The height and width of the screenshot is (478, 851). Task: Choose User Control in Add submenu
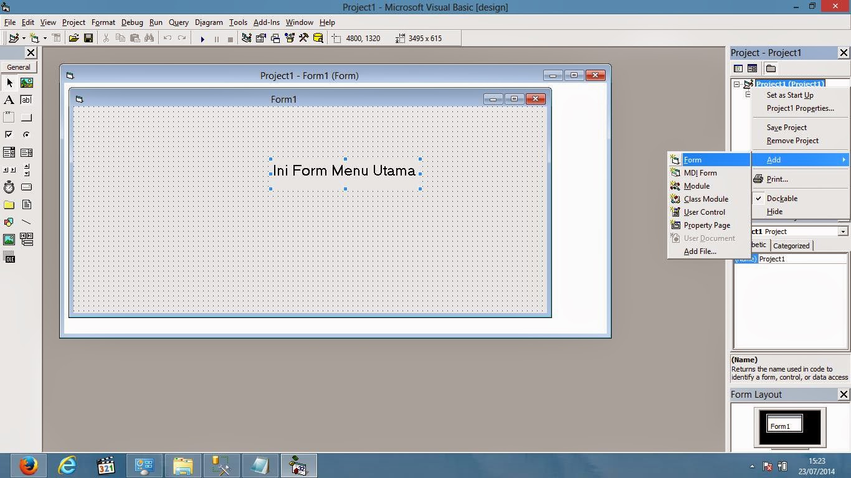[709, 212]
